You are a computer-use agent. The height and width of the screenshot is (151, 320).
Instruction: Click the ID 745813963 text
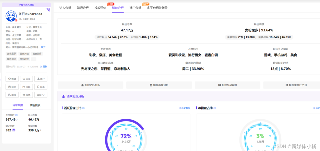click(x=27, y=19)
